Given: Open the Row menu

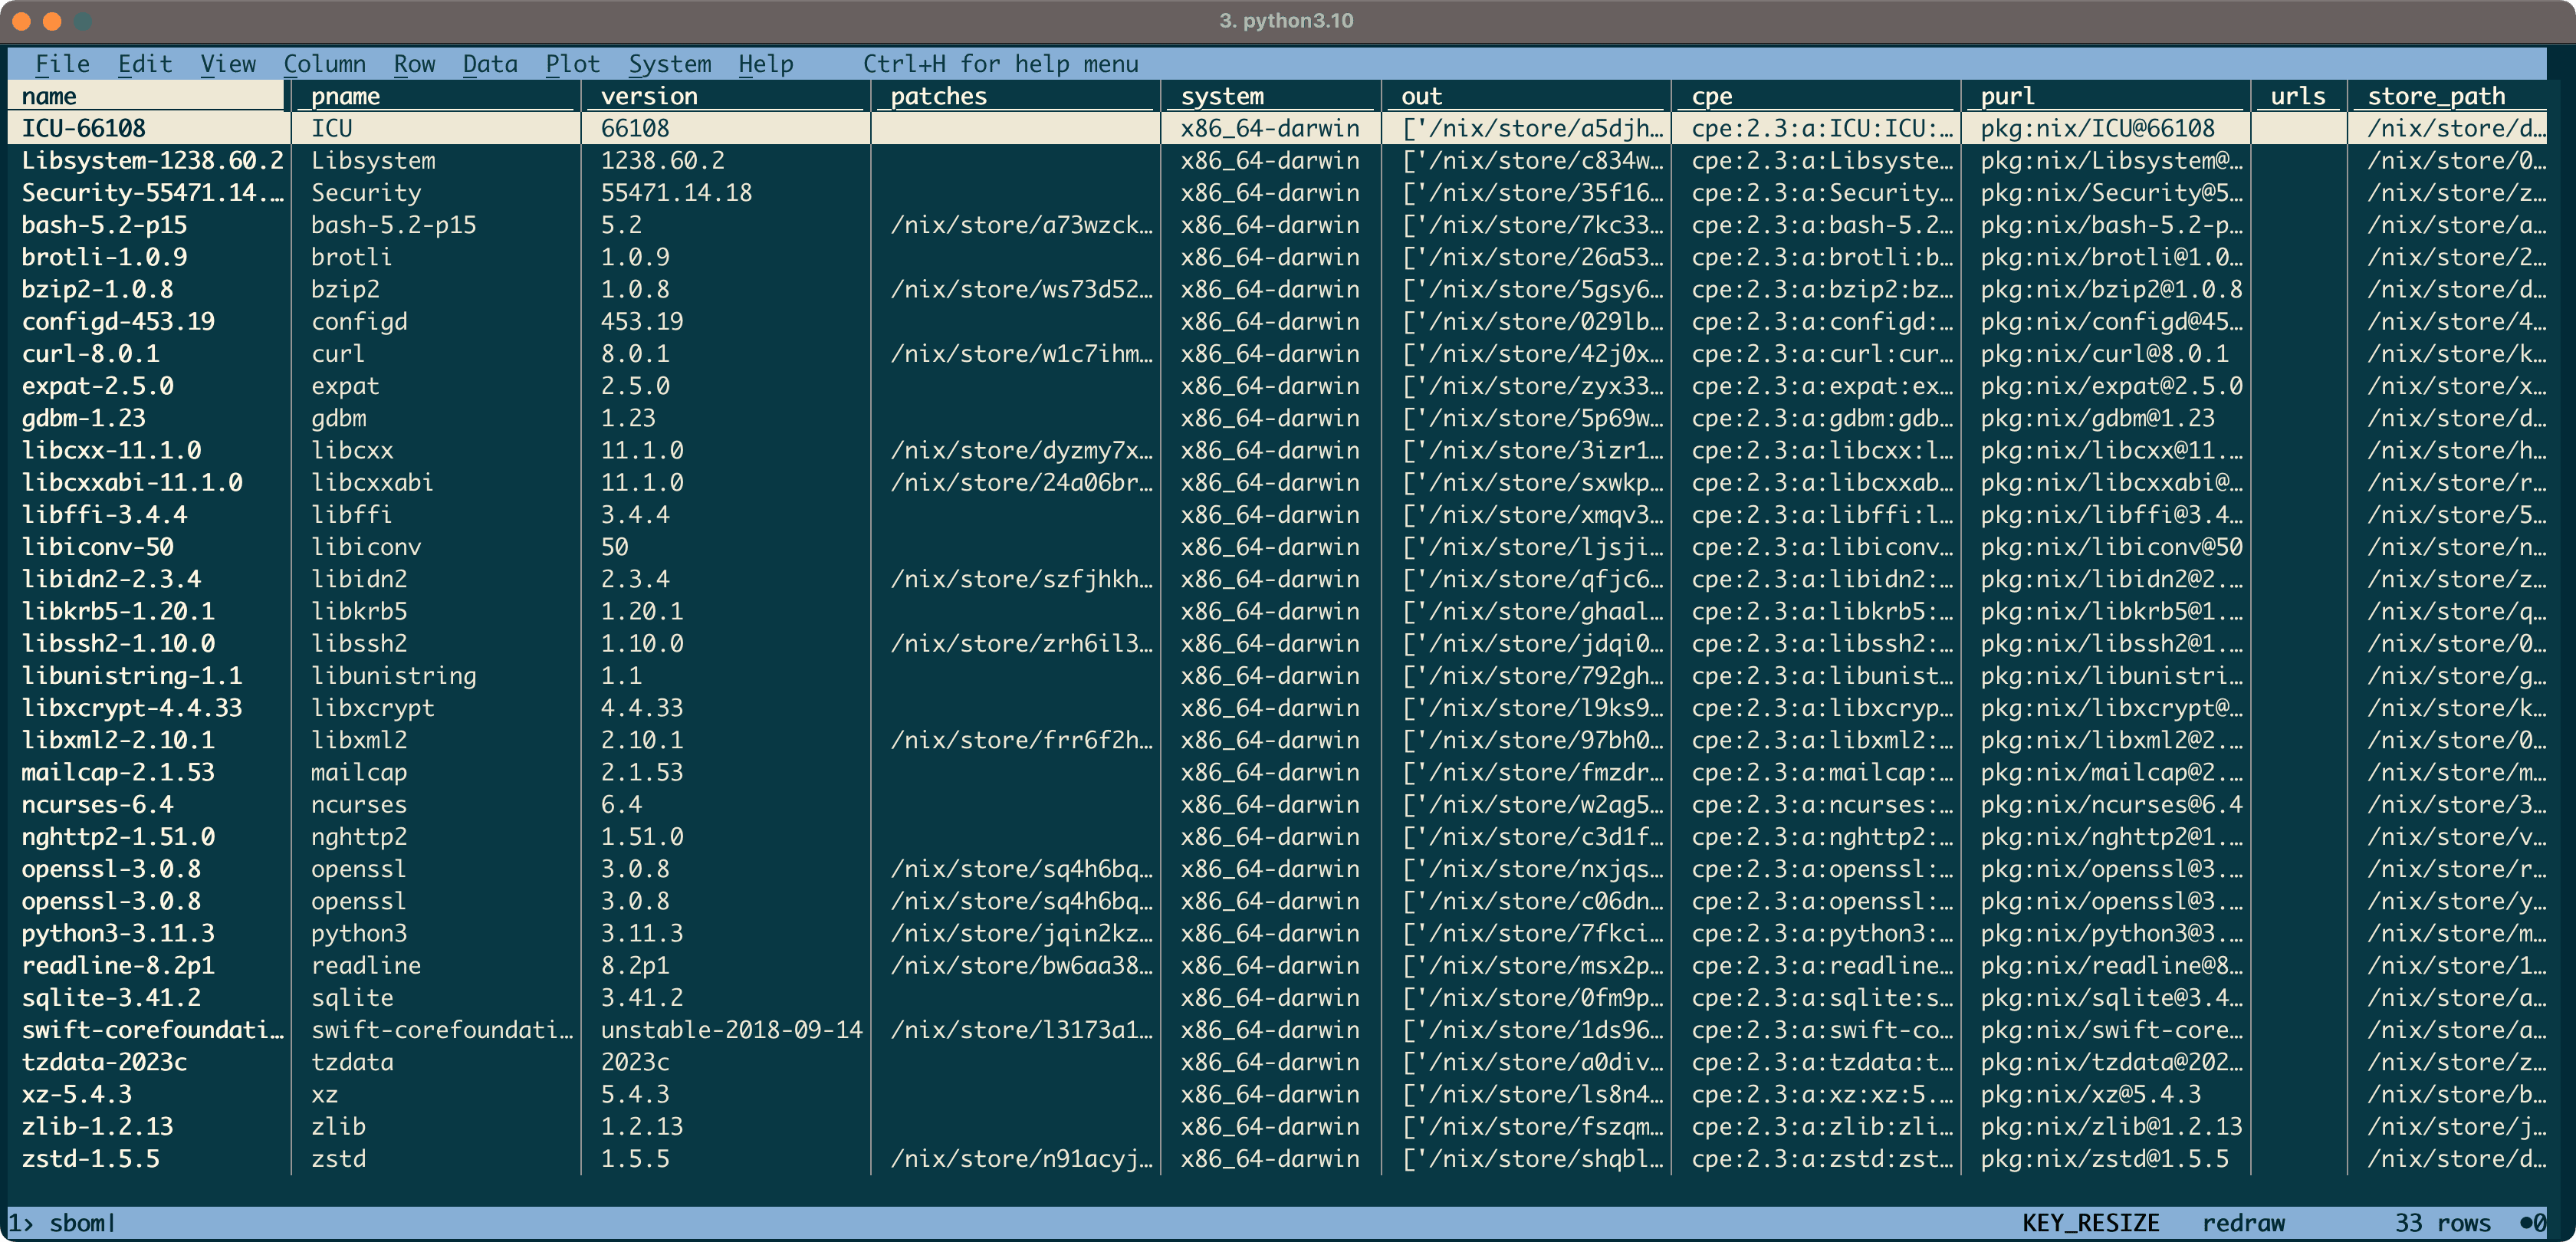Looking at the screenshot, I should pyautogui.click(x=413, y=63).
